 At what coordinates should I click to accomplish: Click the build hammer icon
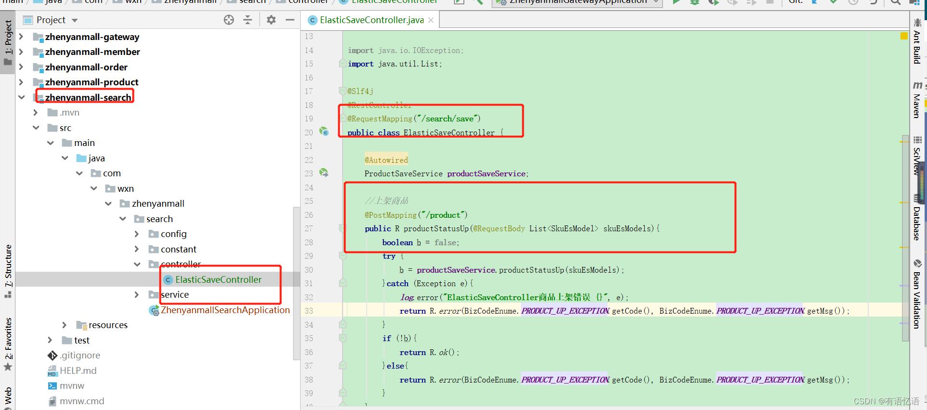(x=478, y=2)
